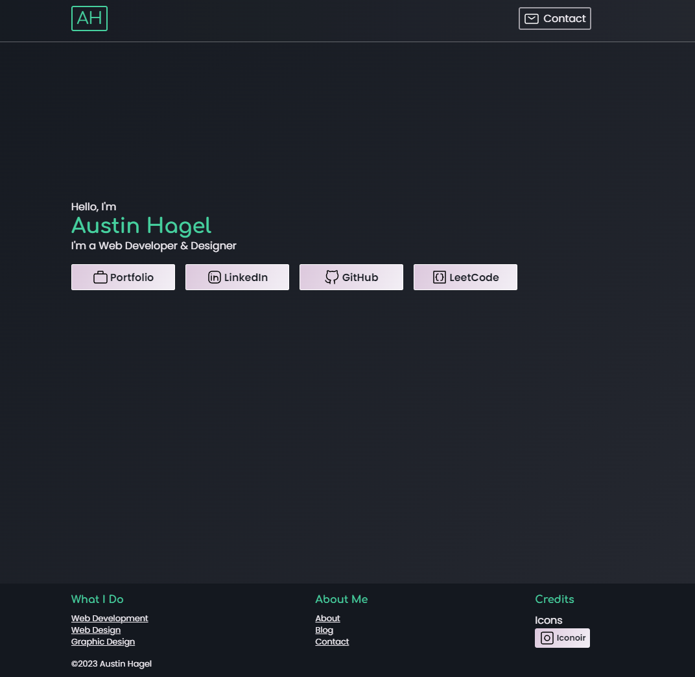Image resolution: width=695 pixels, height=677 pixels.
Task: Open the LinkedIn profile button
Action: pyautogui.click(x=237, y=277)
